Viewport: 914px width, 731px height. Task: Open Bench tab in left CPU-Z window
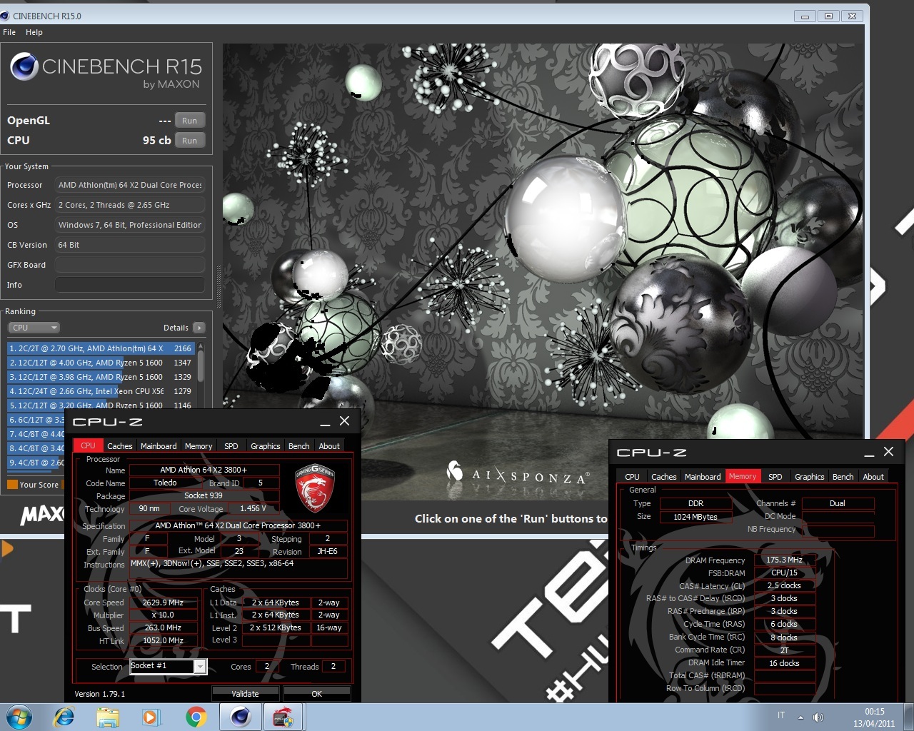(x=299, y=445)
